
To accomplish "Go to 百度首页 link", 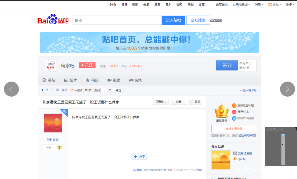I will tap(222, 4).
